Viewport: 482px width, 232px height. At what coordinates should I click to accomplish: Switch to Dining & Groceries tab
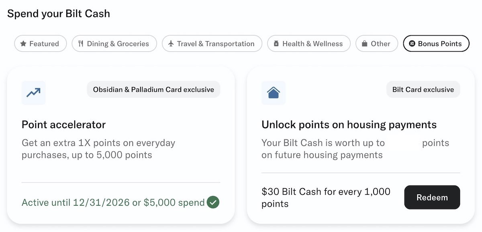coord(114,44)
